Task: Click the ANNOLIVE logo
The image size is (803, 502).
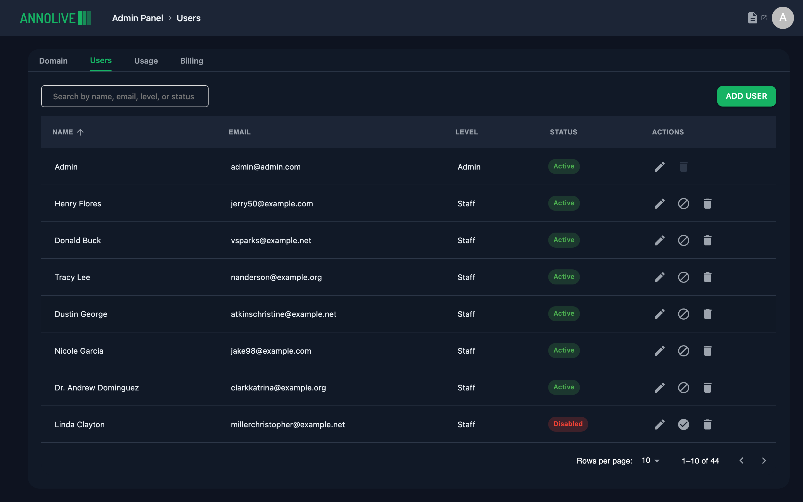Action: (x=55, y=18)
